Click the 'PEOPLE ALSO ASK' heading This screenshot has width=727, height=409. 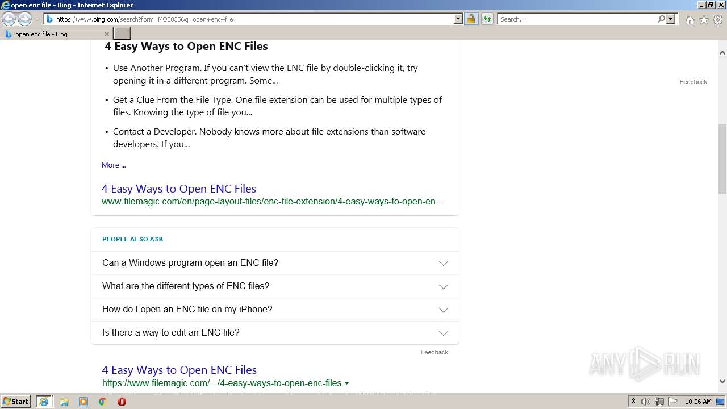(x=133, y=239)
